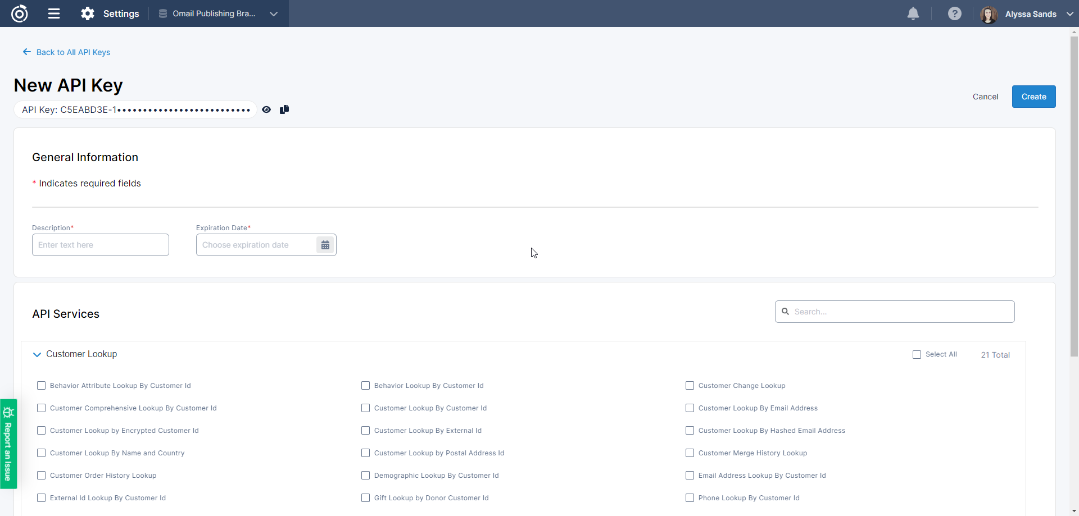Screen dimensions: 1079x516
Task: Focus the Description text field
Action: (101, 245)
